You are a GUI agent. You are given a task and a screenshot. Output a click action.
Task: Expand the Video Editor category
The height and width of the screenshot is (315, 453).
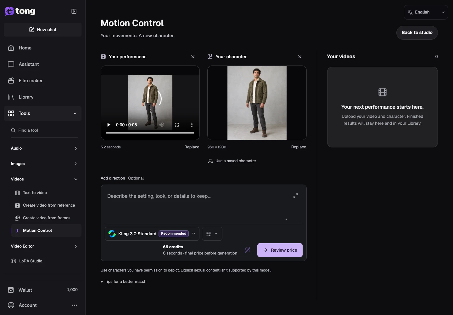coord(44,246)
